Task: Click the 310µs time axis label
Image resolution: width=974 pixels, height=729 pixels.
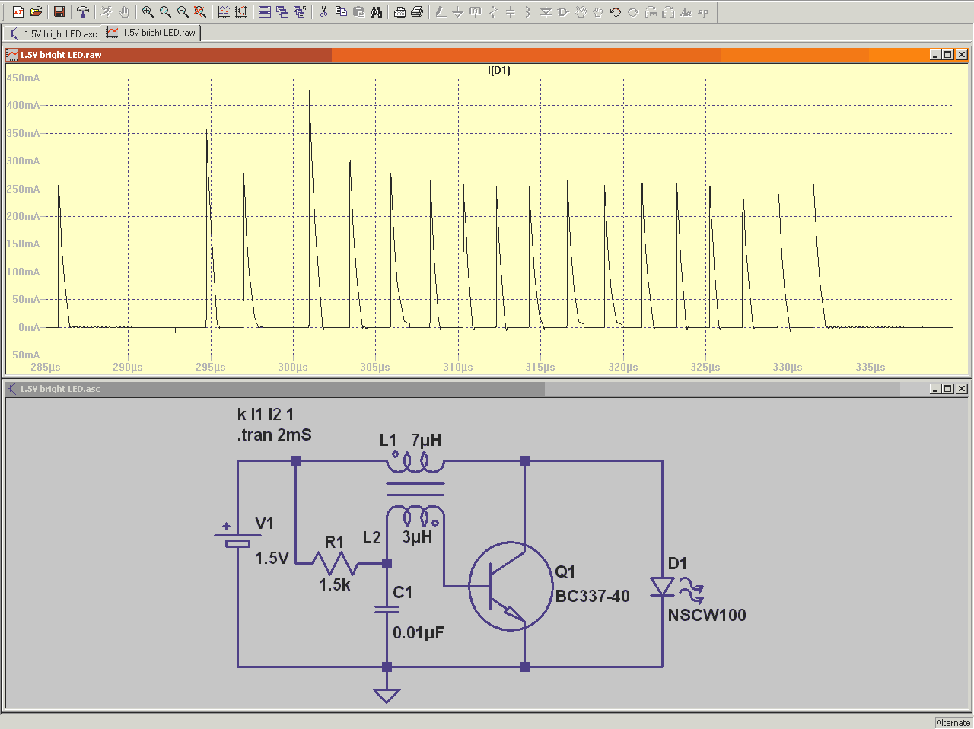Action: pyautogui.click(x=458, y=368)
